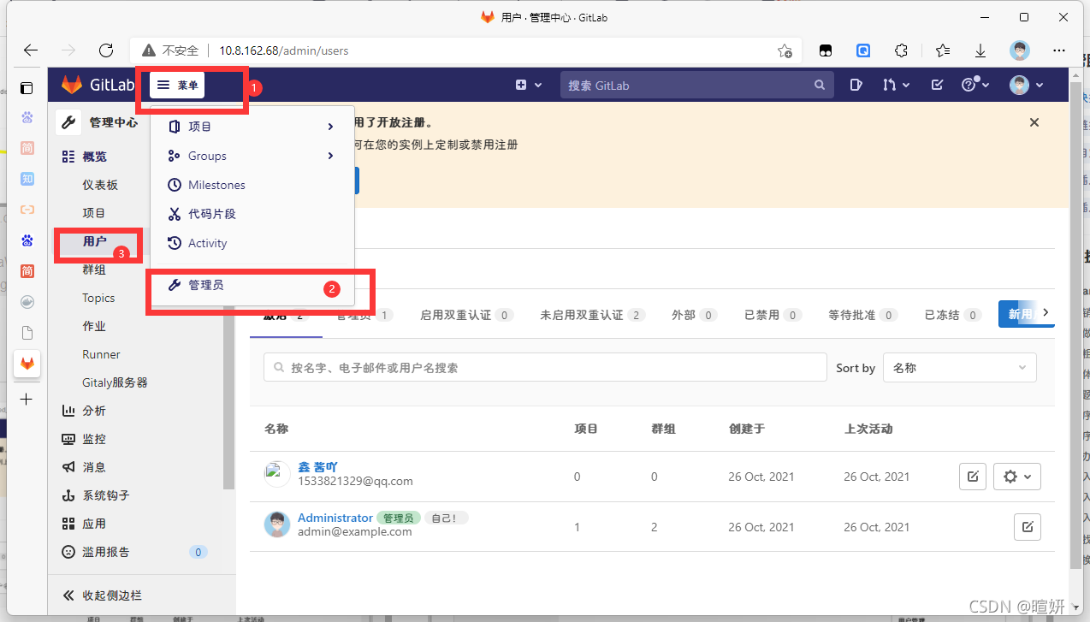The width and height of the screenshot is (1090, 622).
Task: Open the GitLab user avatar menu
Action: [x=1027, y=85]
